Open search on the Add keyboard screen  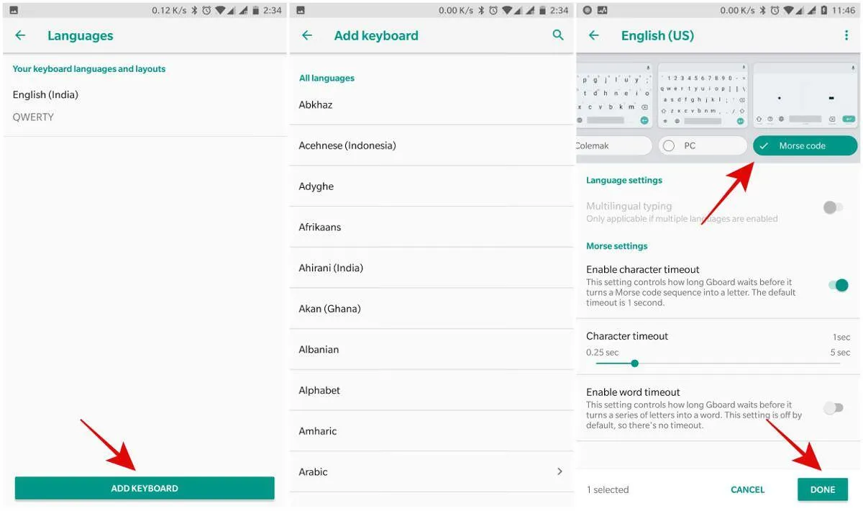coord(558,35)
